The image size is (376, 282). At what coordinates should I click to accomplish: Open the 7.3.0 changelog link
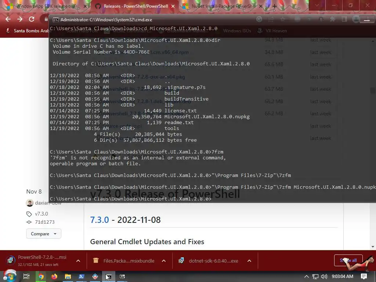[100, 220]
